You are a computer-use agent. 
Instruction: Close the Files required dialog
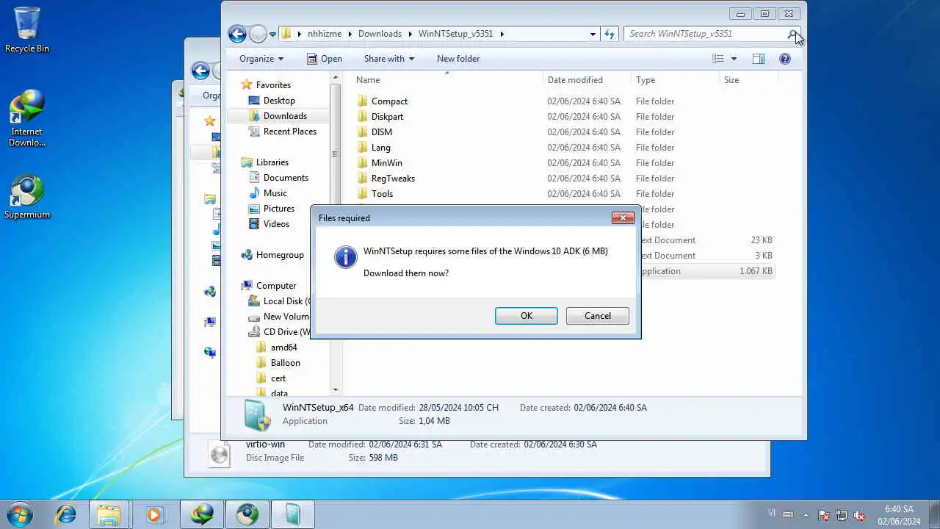(623, 217)
